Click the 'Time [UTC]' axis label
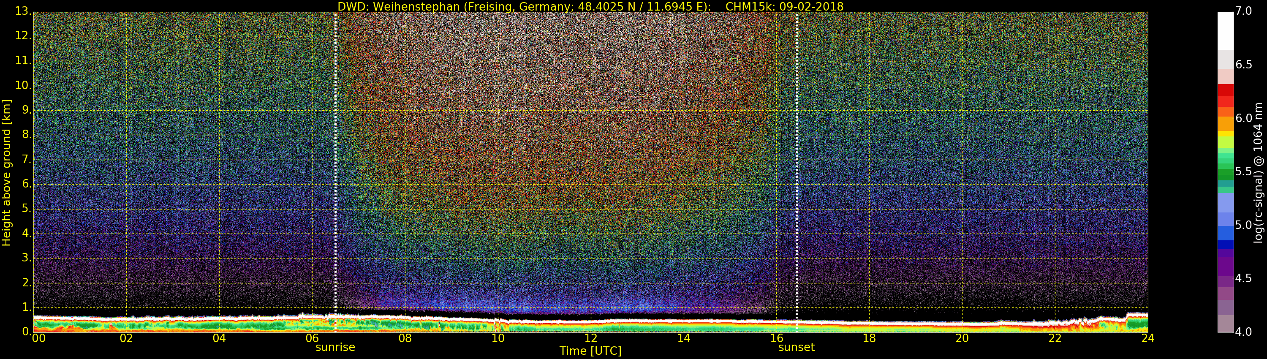 click(590, 351)
